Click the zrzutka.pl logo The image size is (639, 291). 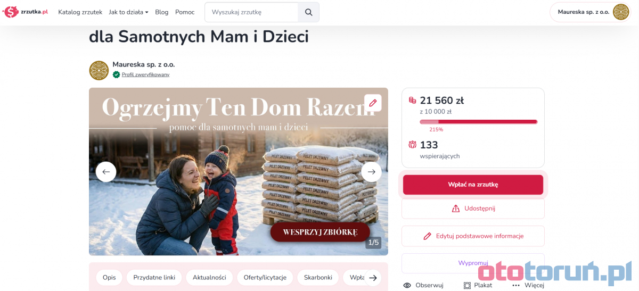click(x=26, y=12)
